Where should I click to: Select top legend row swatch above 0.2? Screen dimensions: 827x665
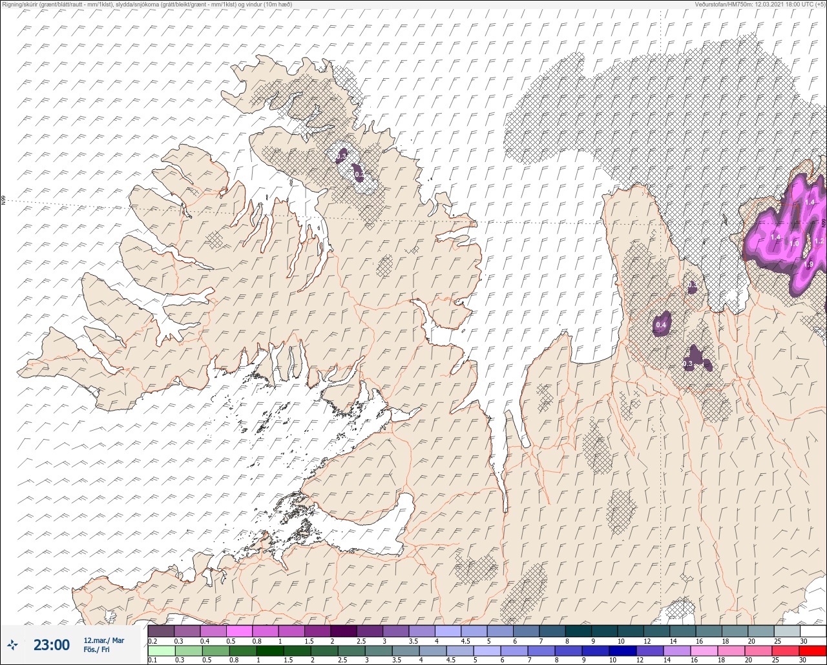click(x=161, y=631)
